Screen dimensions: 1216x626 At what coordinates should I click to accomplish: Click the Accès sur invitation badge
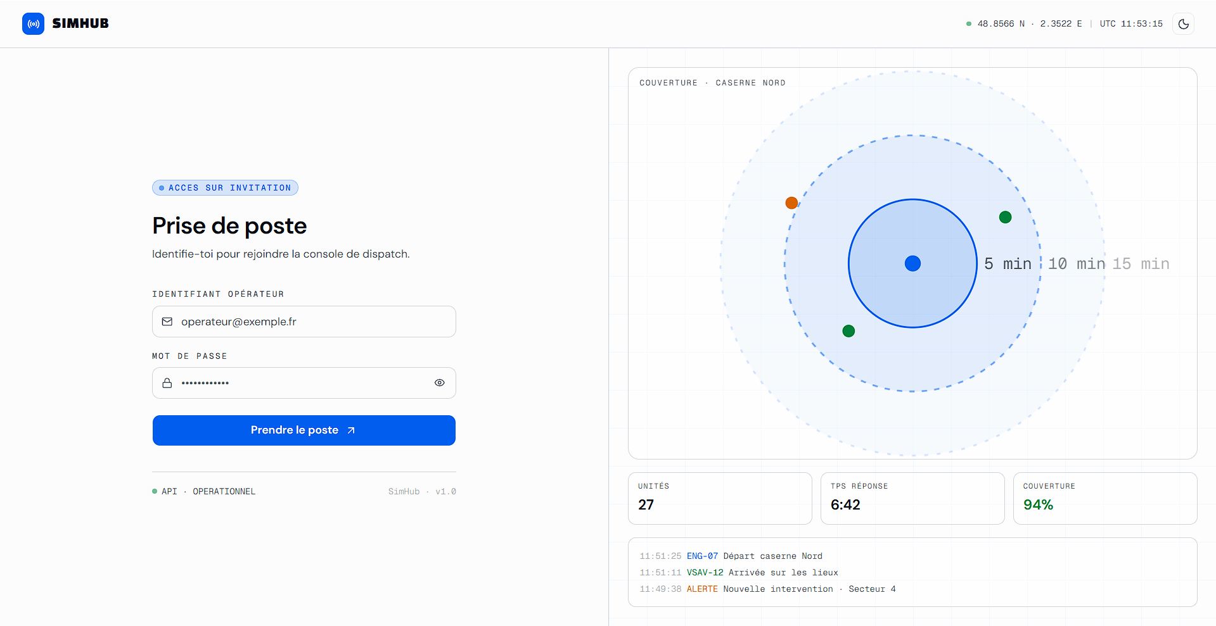click(225, 188)
